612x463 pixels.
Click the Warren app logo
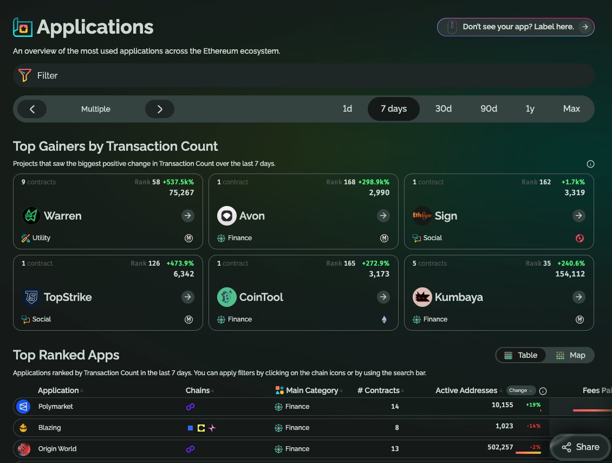(31, 215)
